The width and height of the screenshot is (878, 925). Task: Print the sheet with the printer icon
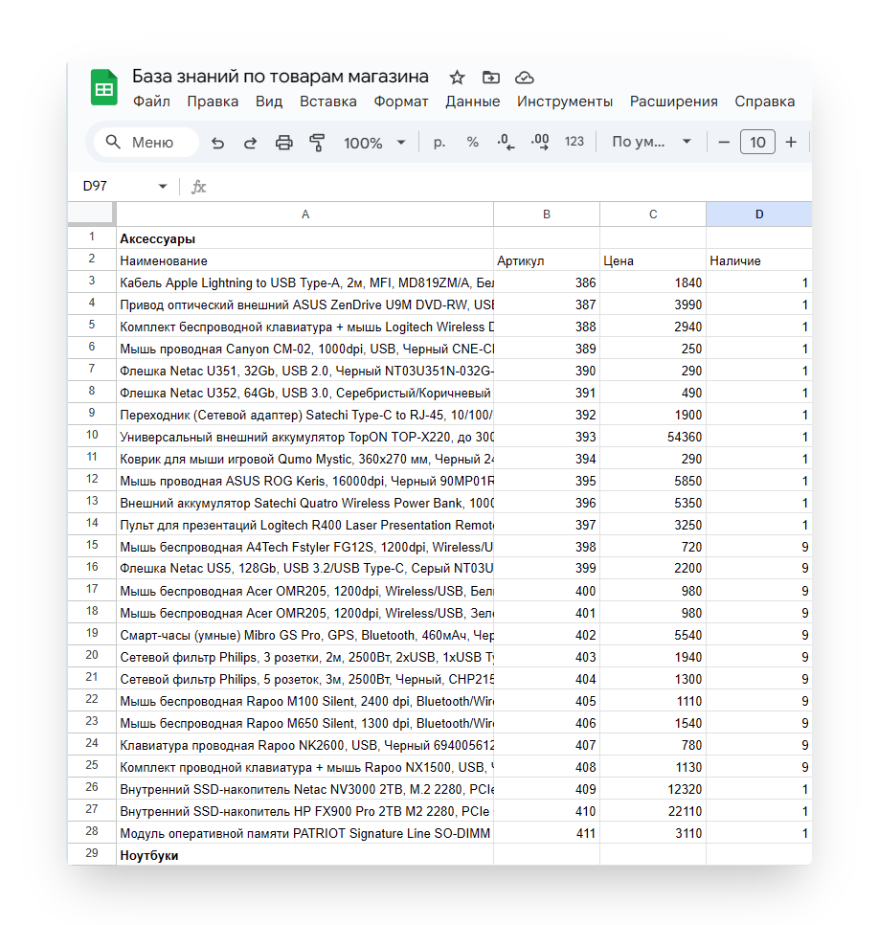(x=283, y=143)
